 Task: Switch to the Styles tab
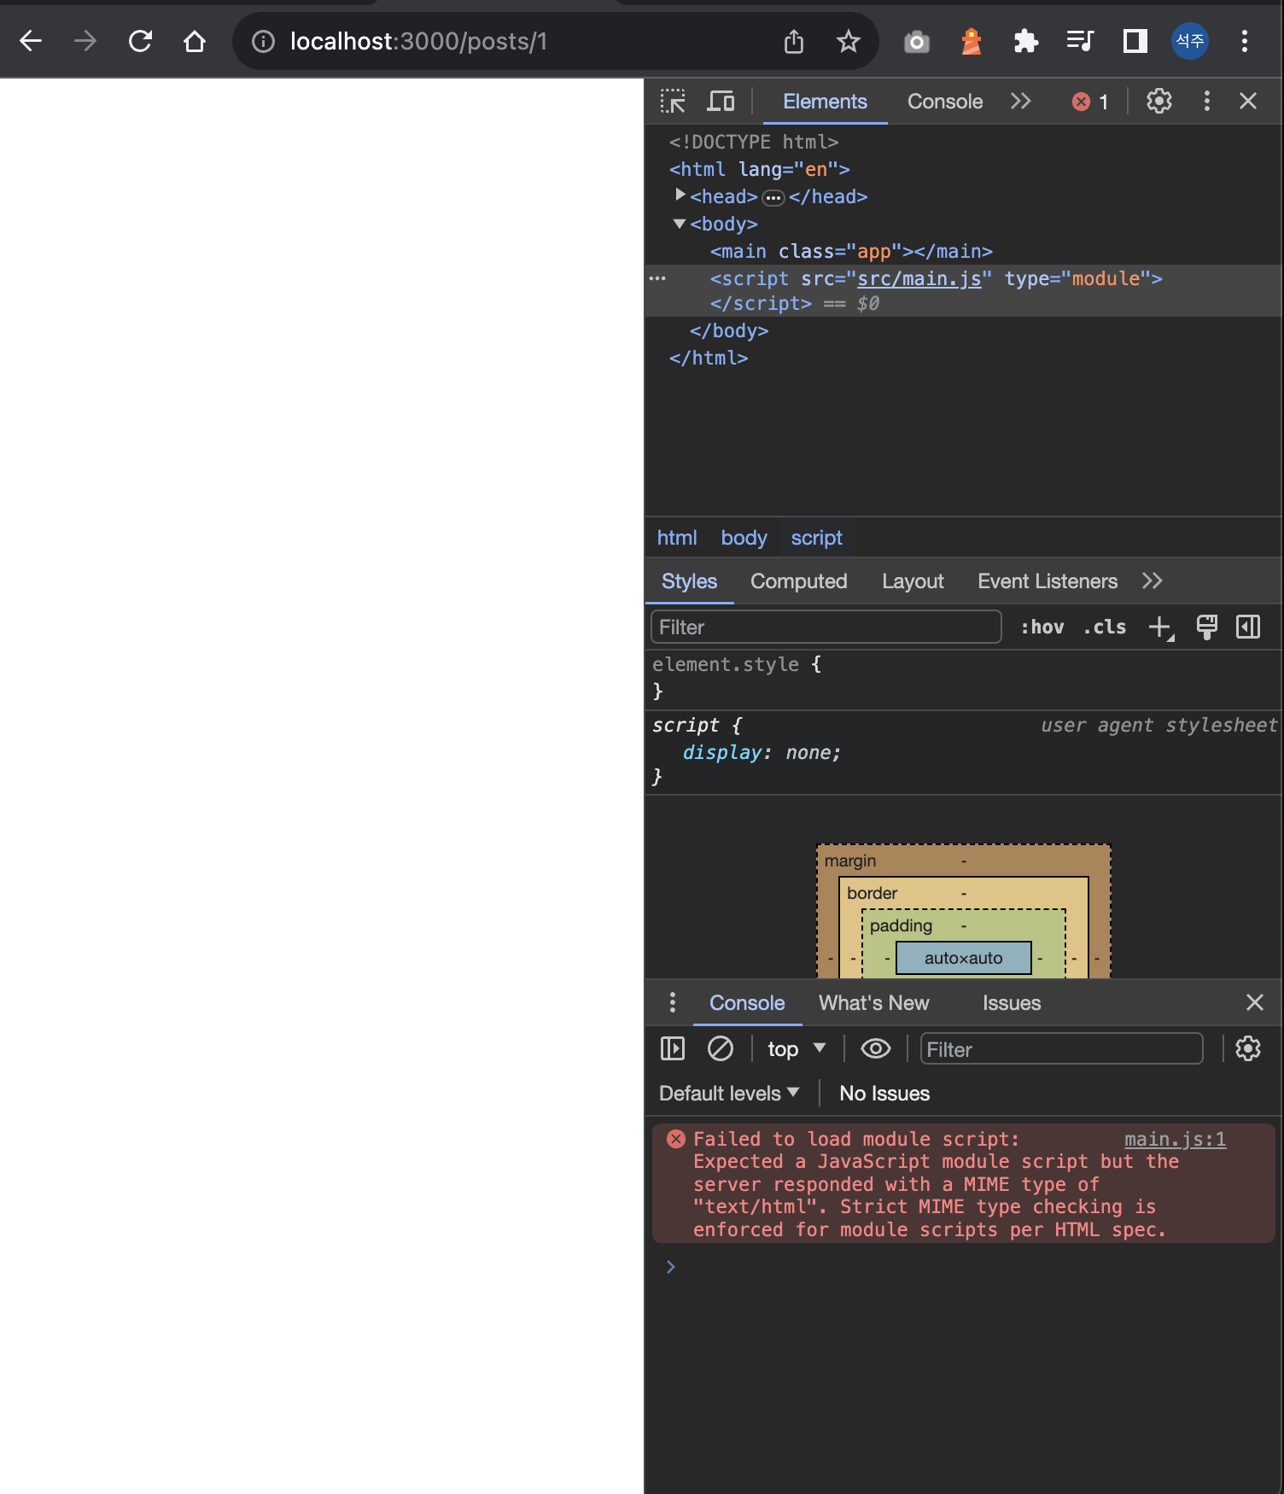690,581
